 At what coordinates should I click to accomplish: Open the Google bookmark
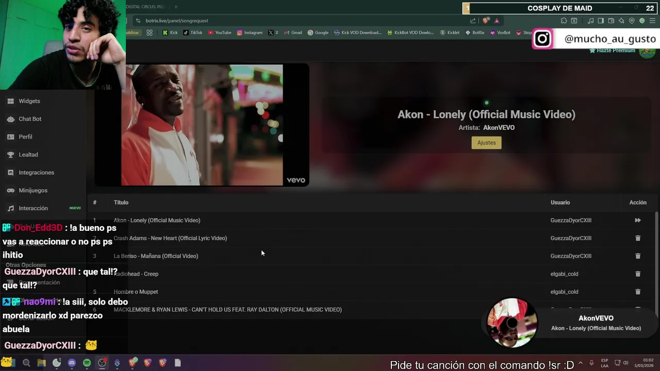pyautogui.click(x=318, y=32)
